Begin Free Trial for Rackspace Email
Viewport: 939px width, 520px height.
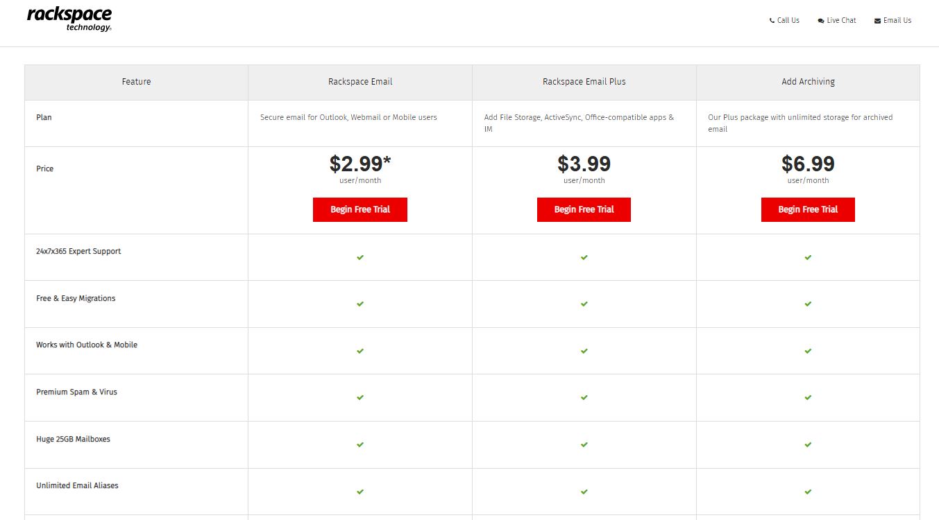tap(359, 209)
